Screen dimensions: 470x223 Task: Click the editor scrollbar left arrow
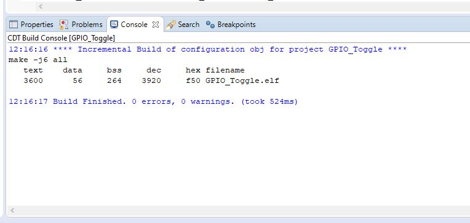tap(41, 6)
